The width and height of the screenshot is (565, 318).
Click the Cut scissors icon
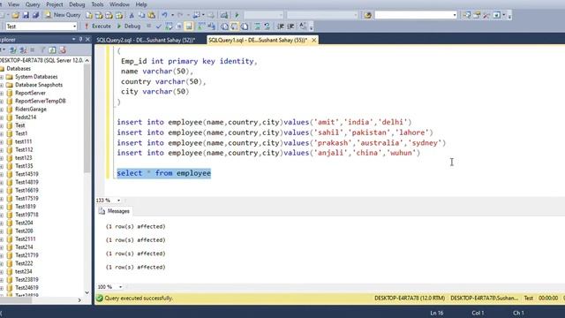coord(132,15)
